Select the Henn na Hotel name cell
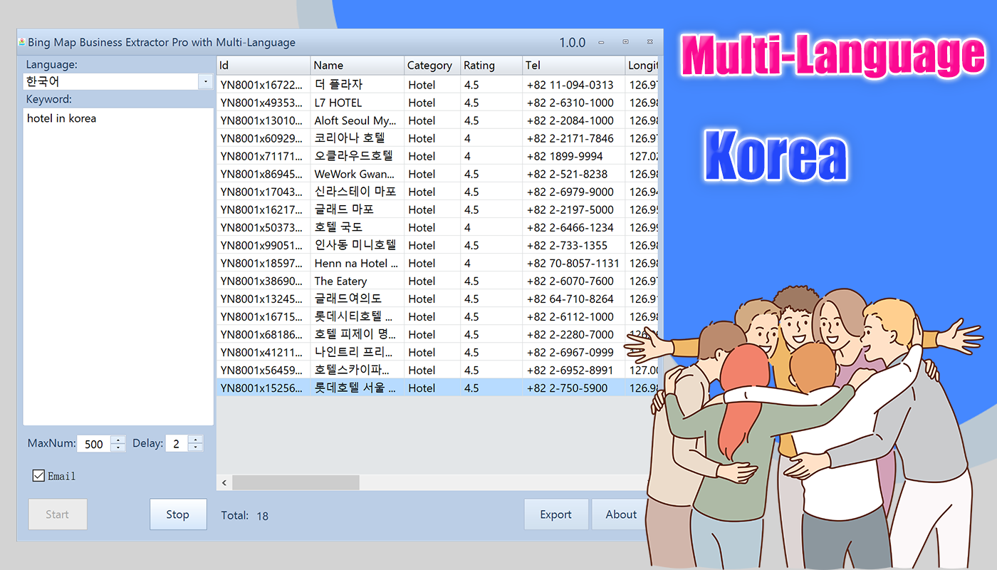The height and width of the screenshot is (570, 997). pos(357,263)
